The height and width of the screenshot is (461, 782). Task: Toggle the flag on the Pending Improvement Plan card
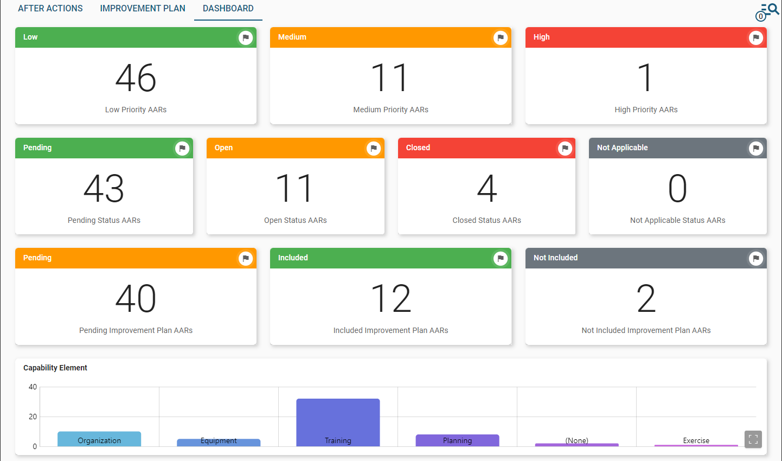245,258
